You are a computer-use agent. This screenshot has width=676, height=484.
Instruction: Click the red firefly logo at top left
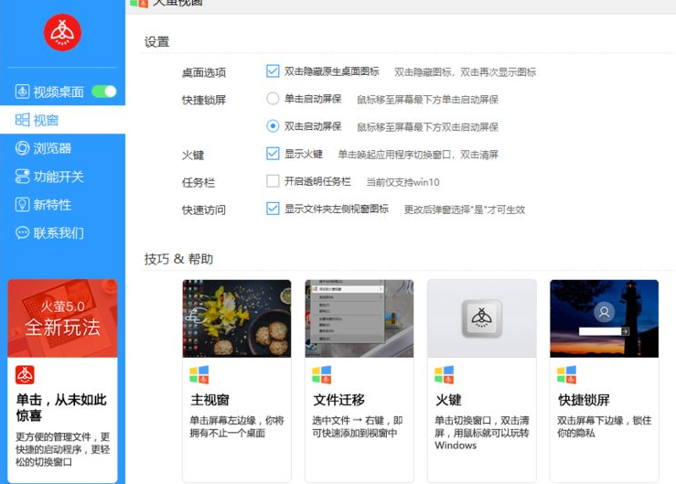tap(62, 33)
